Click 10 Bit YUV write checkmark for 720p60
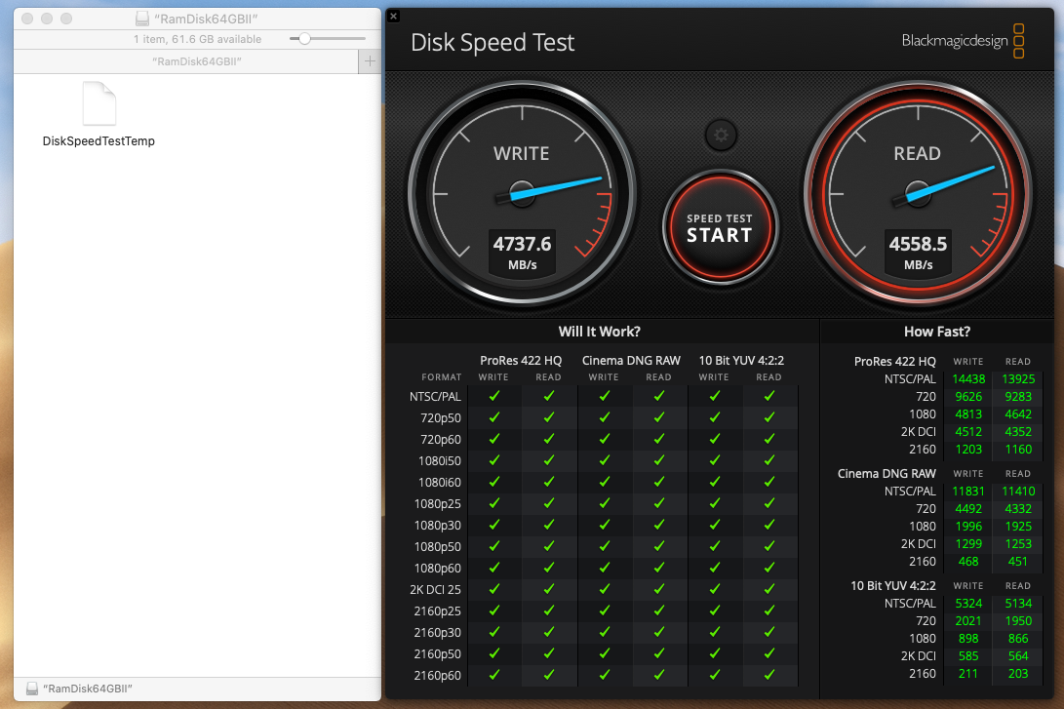 pyautogui.click(x=715, y=439)
